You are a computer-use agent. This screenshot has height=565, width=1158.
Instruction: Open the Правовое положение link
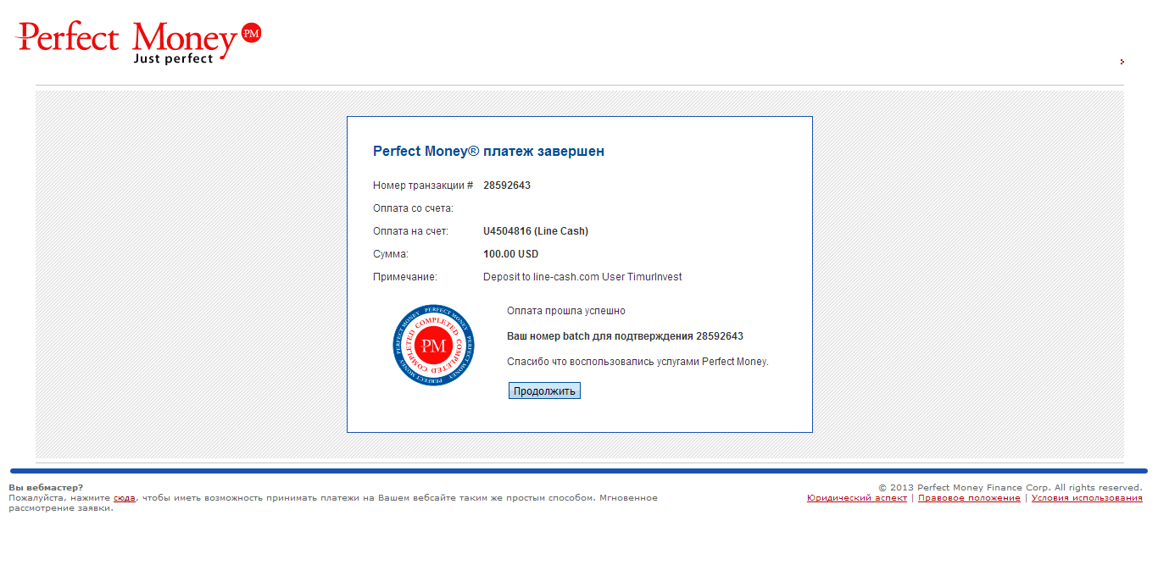[x=969, y=498]
